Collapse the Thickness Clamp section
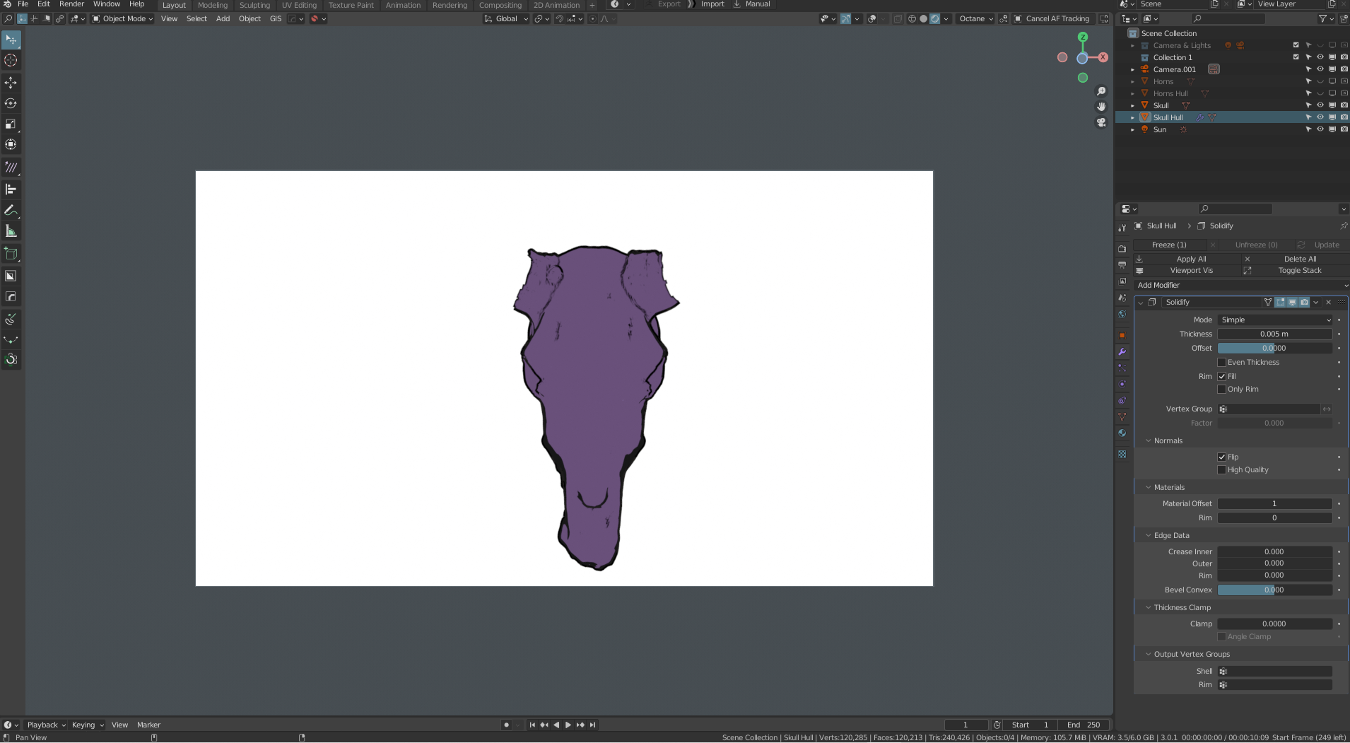 click(x=1148, y=608)
